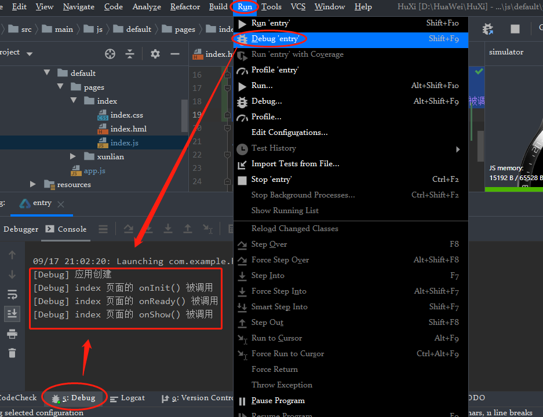Viewport: 543px width, 417px height.
Task: Open Project panel settings gear
Action: point(155,54)
